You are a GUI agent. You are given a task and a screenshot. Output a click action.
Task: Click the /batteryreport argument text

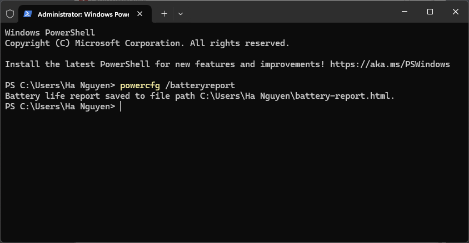[x=200, y=85]
